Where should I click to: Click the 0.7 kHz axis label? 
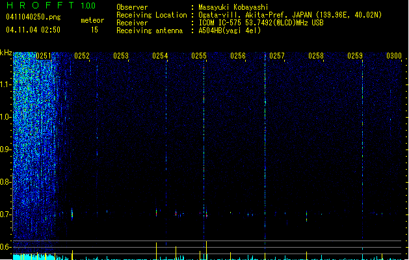6,214
